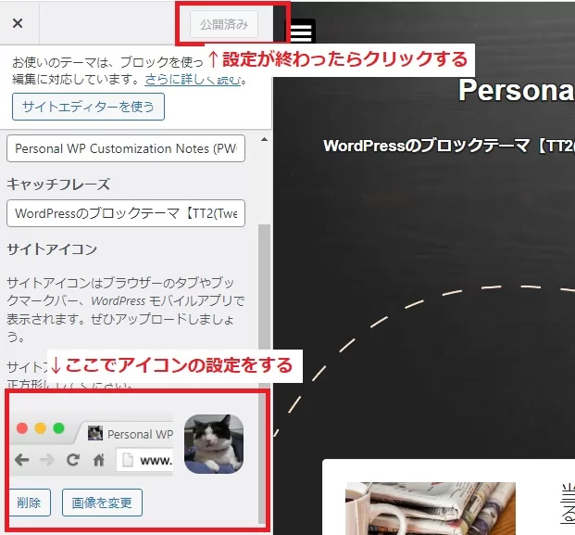The width and height of the screenshot is (575, 535).
Task: Edit the キャッチフレーズ tagline field
Action: (126, 213)
